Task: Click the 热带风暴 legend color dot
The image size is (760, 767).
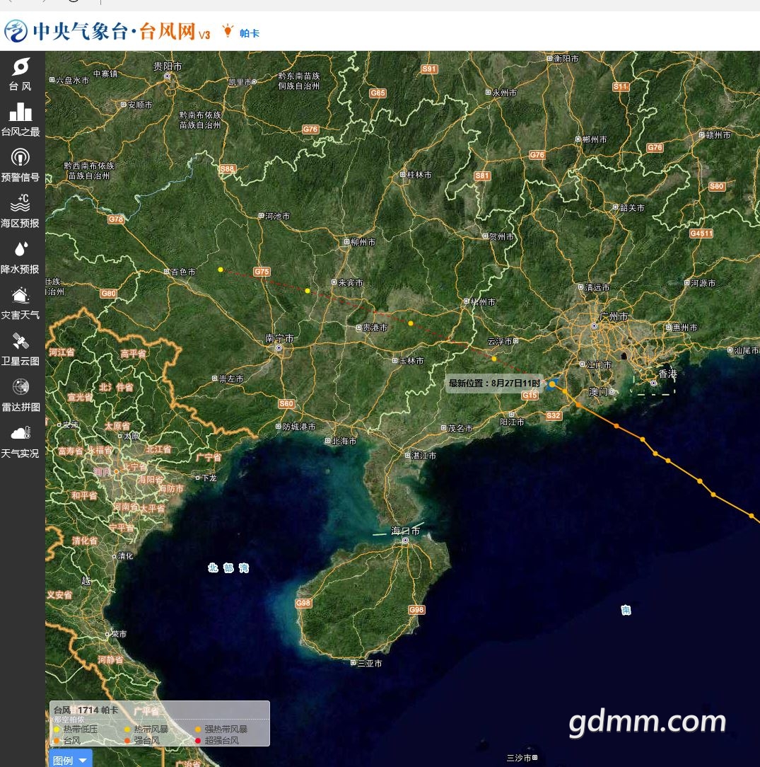Action: click(x=127, y=729)
